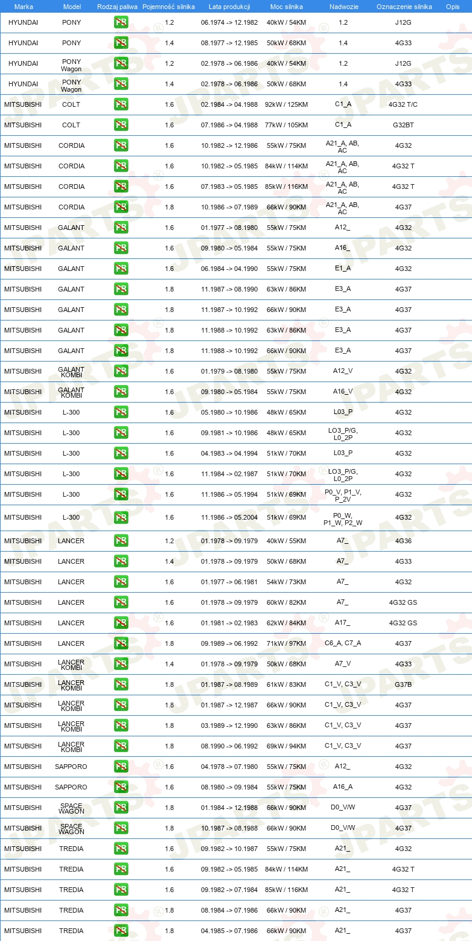This screenshot has height=941, width=472.
Task: Select power cell 69kW / 94KM
Action: (287, 746)
